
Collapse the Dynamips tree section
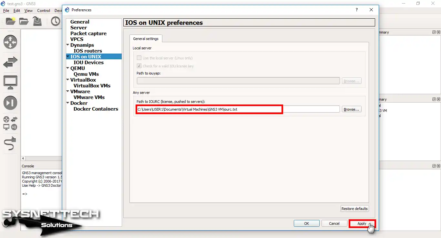68,45
